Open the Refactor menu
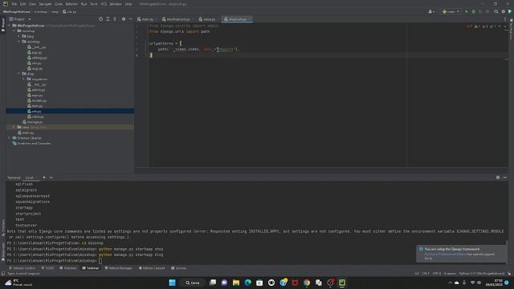 (71, 4)
